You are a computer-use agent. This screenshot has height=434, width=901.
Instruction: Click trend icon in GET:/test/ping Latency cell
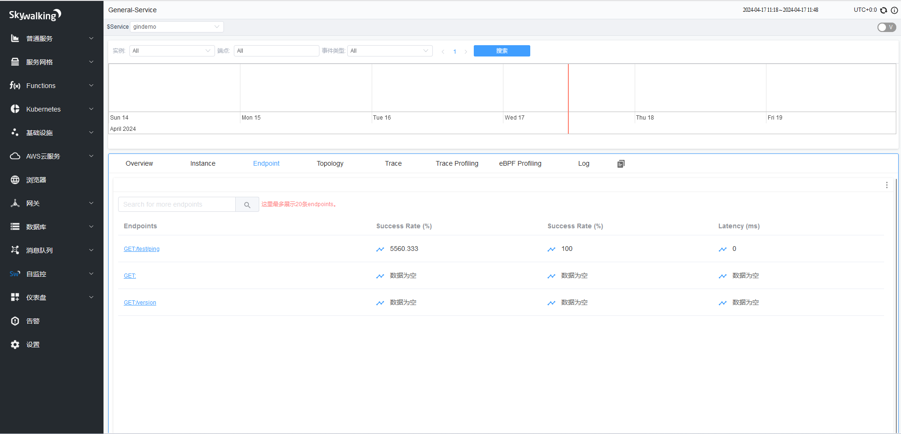click(723, 249)
